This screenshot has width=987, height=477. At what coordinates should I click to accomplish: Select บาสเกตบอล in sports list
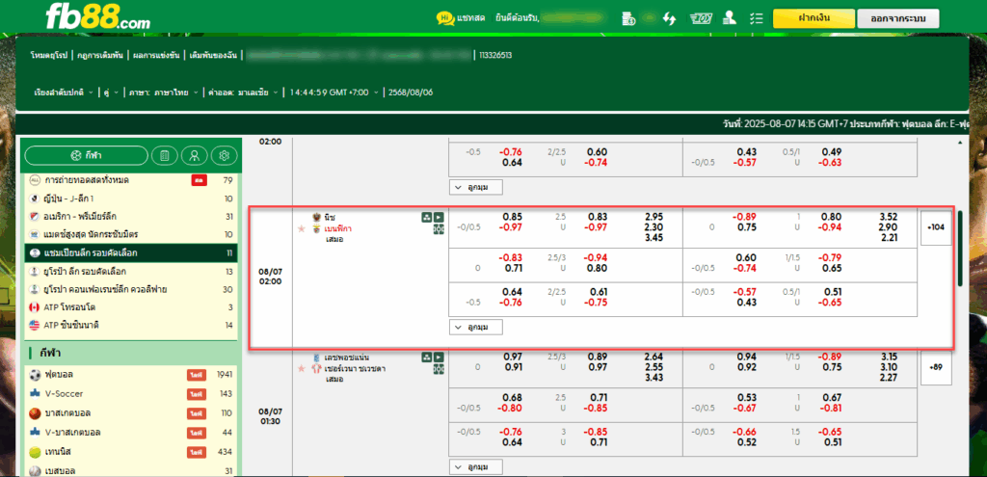(131, 413)
